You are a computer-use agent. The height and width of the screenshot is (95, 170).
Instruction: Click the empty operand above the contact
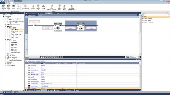pyautogui.click(x=34, y=22)
